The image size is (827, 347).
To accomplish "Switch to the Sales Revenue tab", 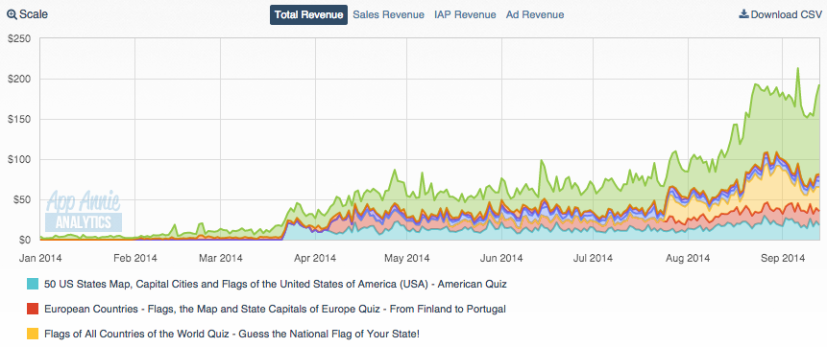I will click(388, 14).
